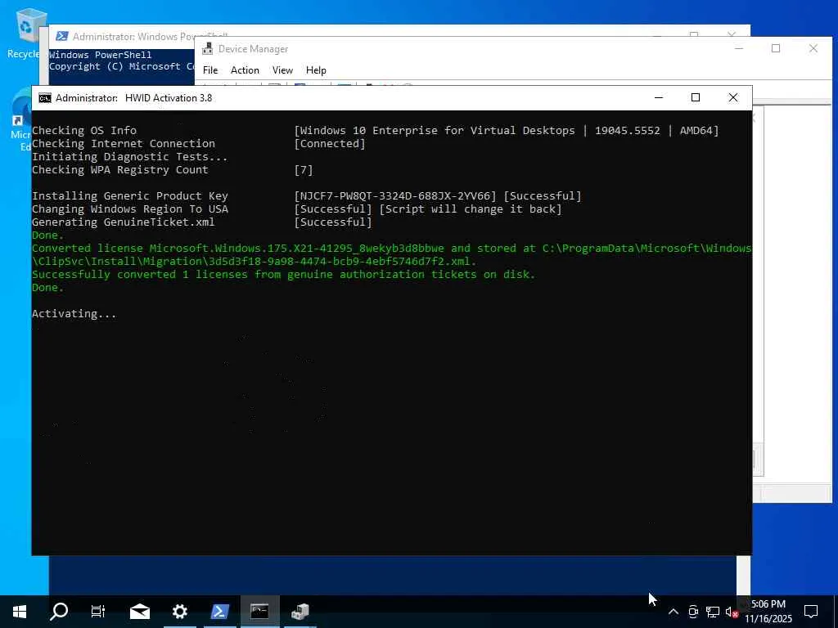Viewport: 838px width, 628px height.
Task: Open File menu in Device Manager
Action: coord(210,70)
